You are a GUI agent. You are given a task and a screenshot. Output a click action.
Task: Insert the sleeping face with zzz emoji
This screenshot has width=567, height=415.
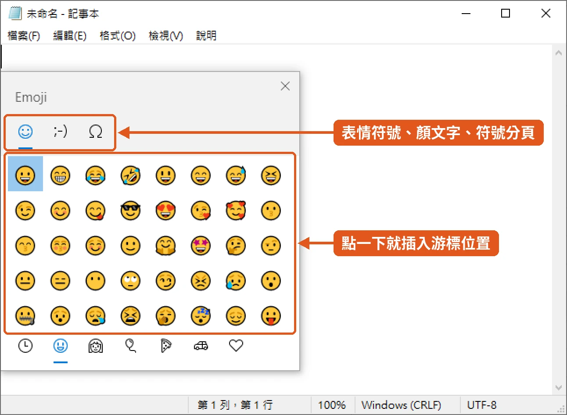point(201,316)
